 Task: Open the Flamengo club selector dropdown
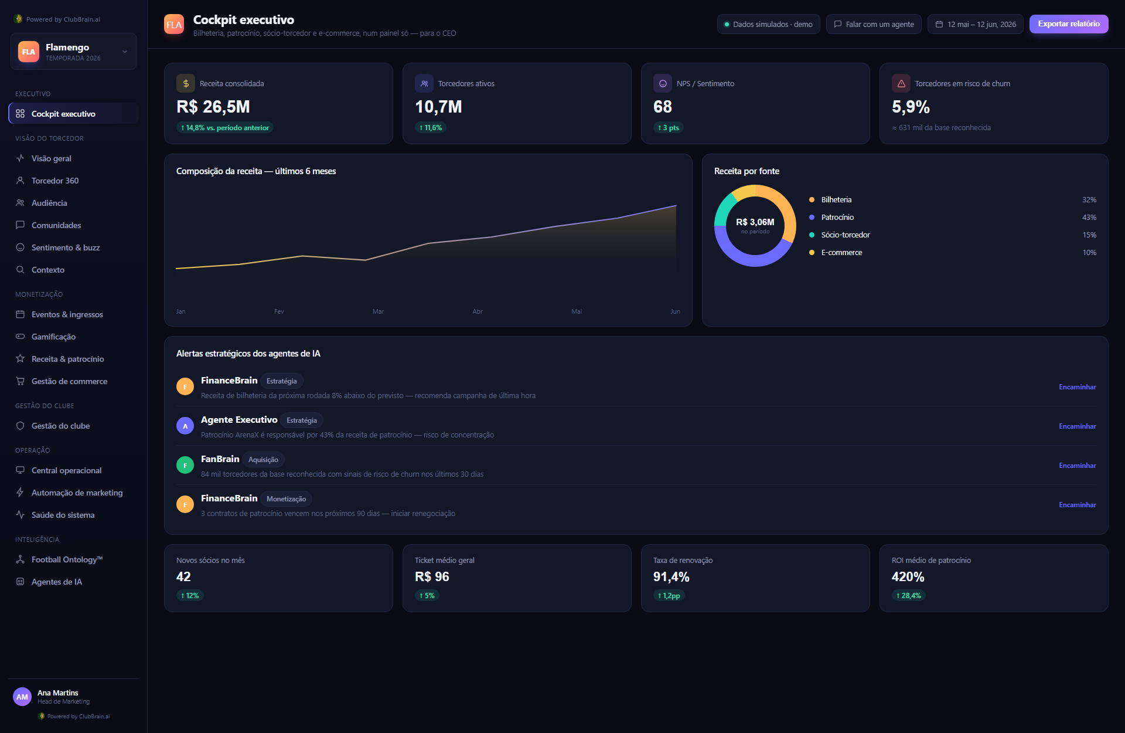click(x=73, y=52)
